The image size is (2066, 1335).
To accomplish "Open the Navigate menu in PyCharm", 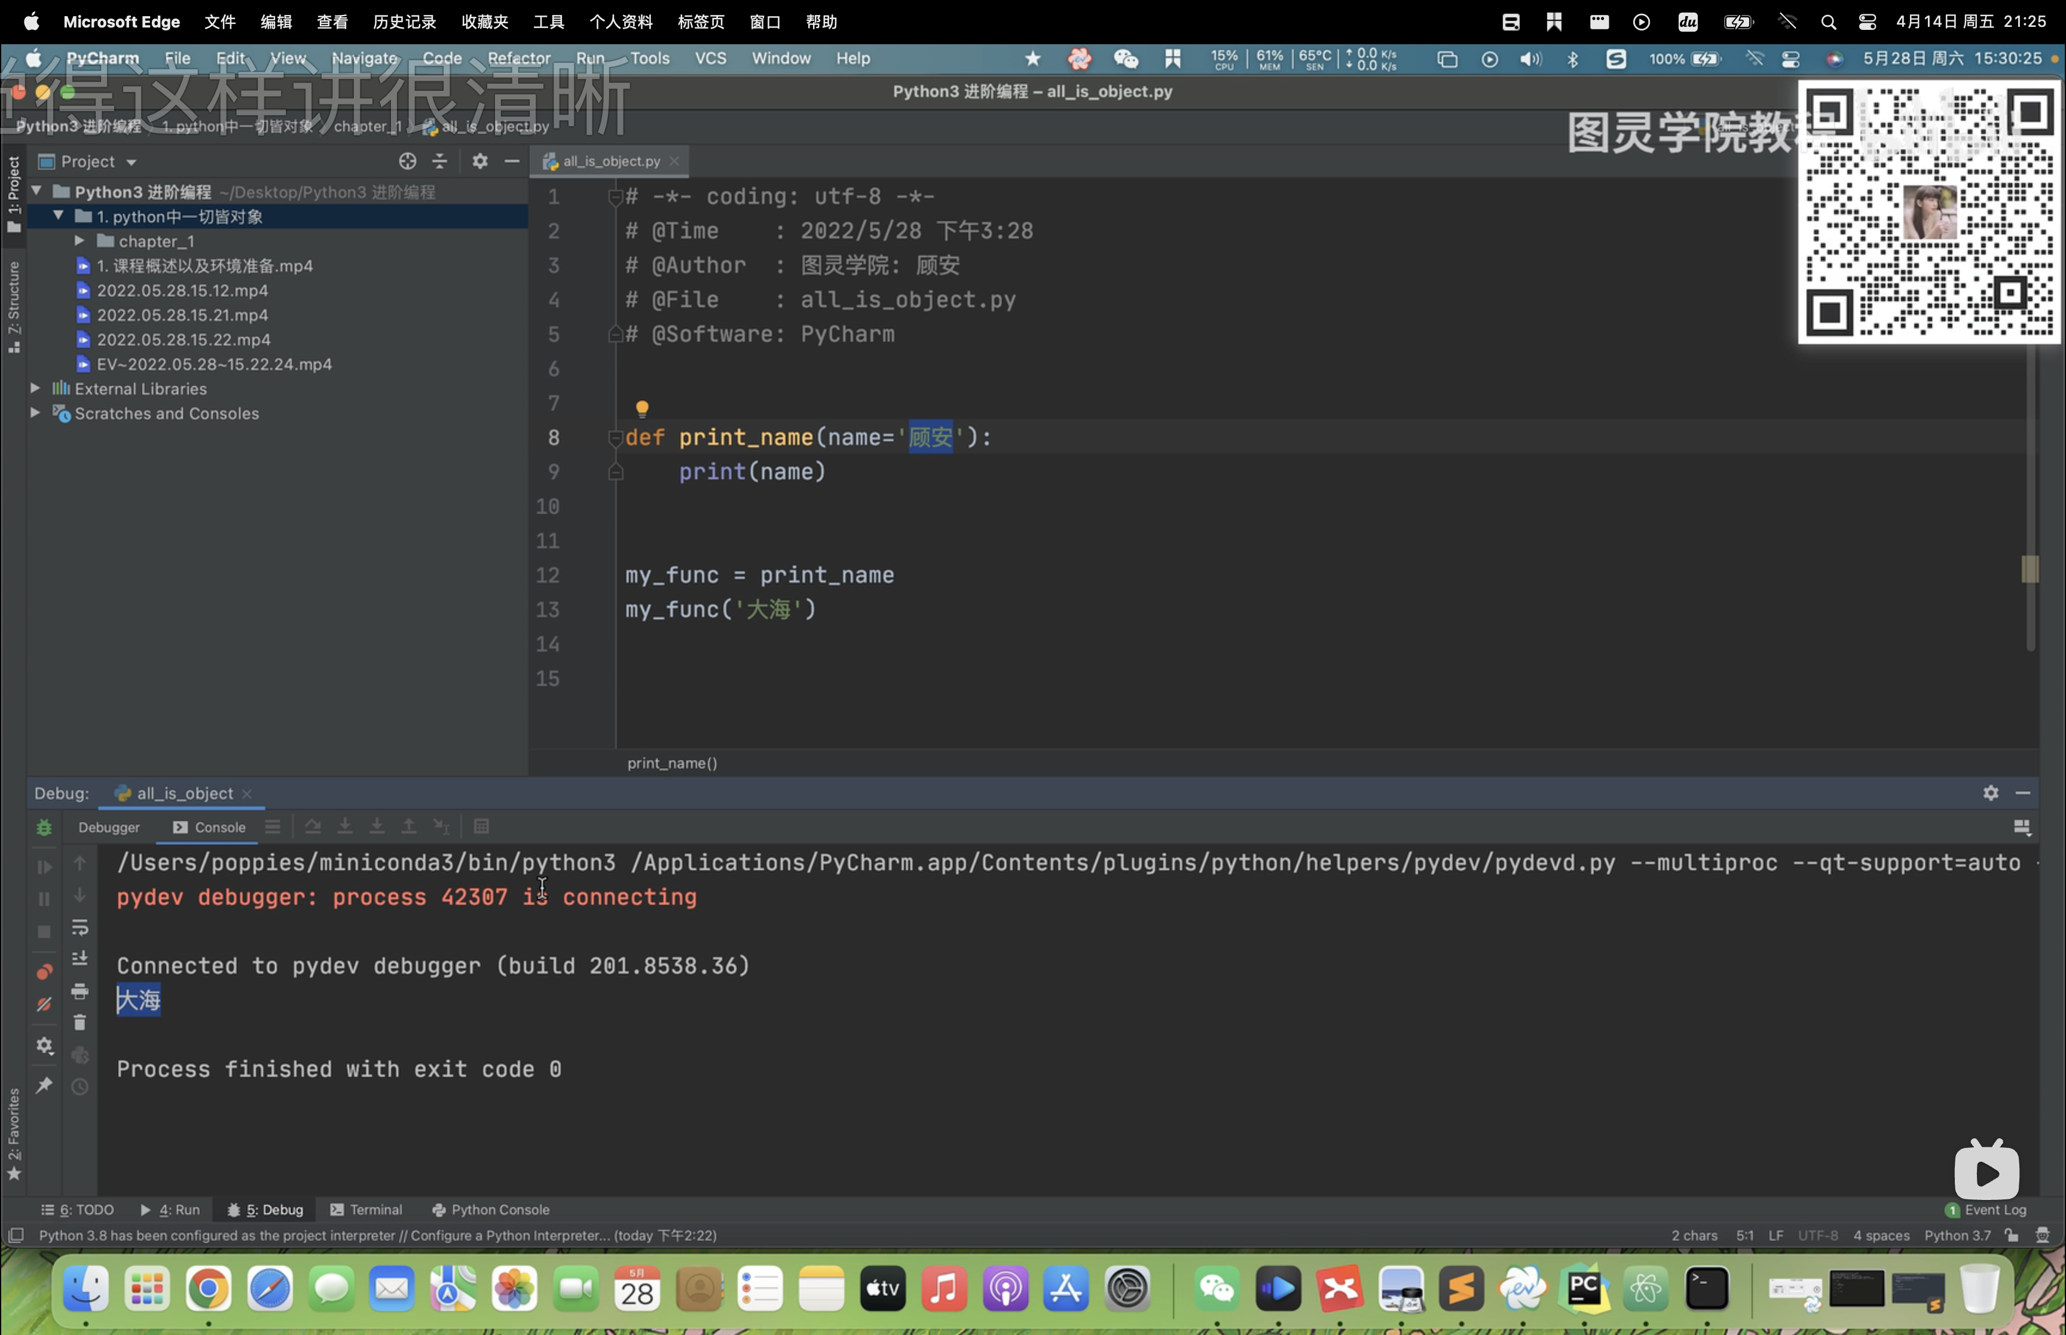I will pyautogui.click(x=364, y=58).
